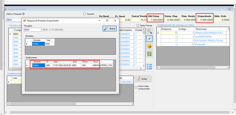
Task: Click the Pedido cell in Detalhamento grid
Action: tap(38, 65)
